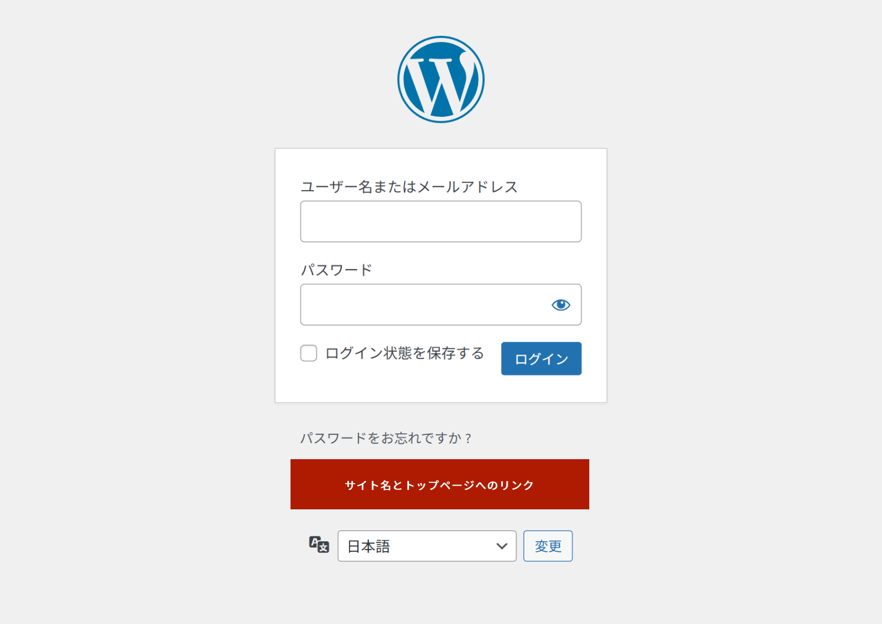882x624 pixels.
Task: Click the 変更 button
Action: click(548, 546)
